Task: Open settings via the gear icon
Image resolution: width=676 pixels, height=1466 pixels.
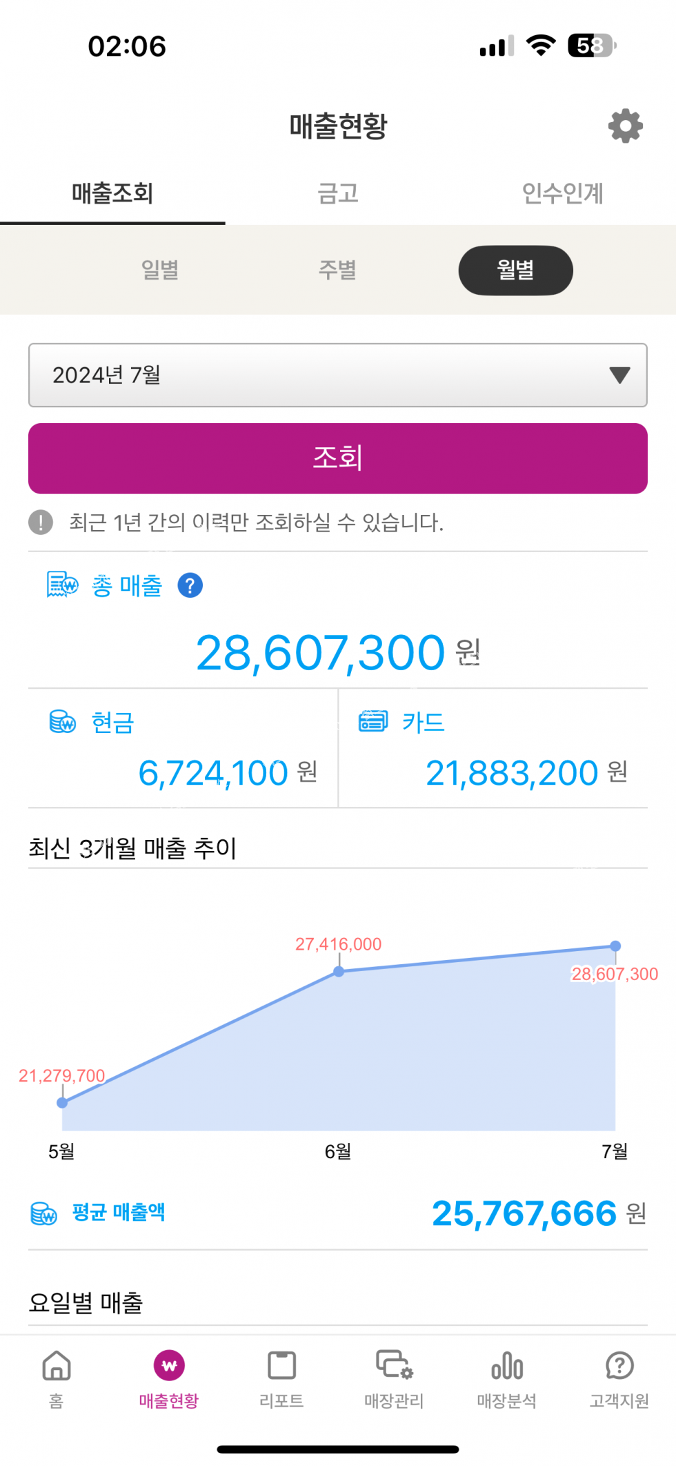Action: (625, 126)
